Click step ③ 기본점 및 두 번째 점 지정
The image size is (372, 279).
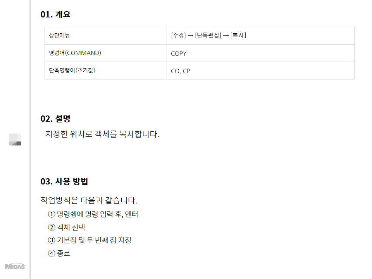90,240
